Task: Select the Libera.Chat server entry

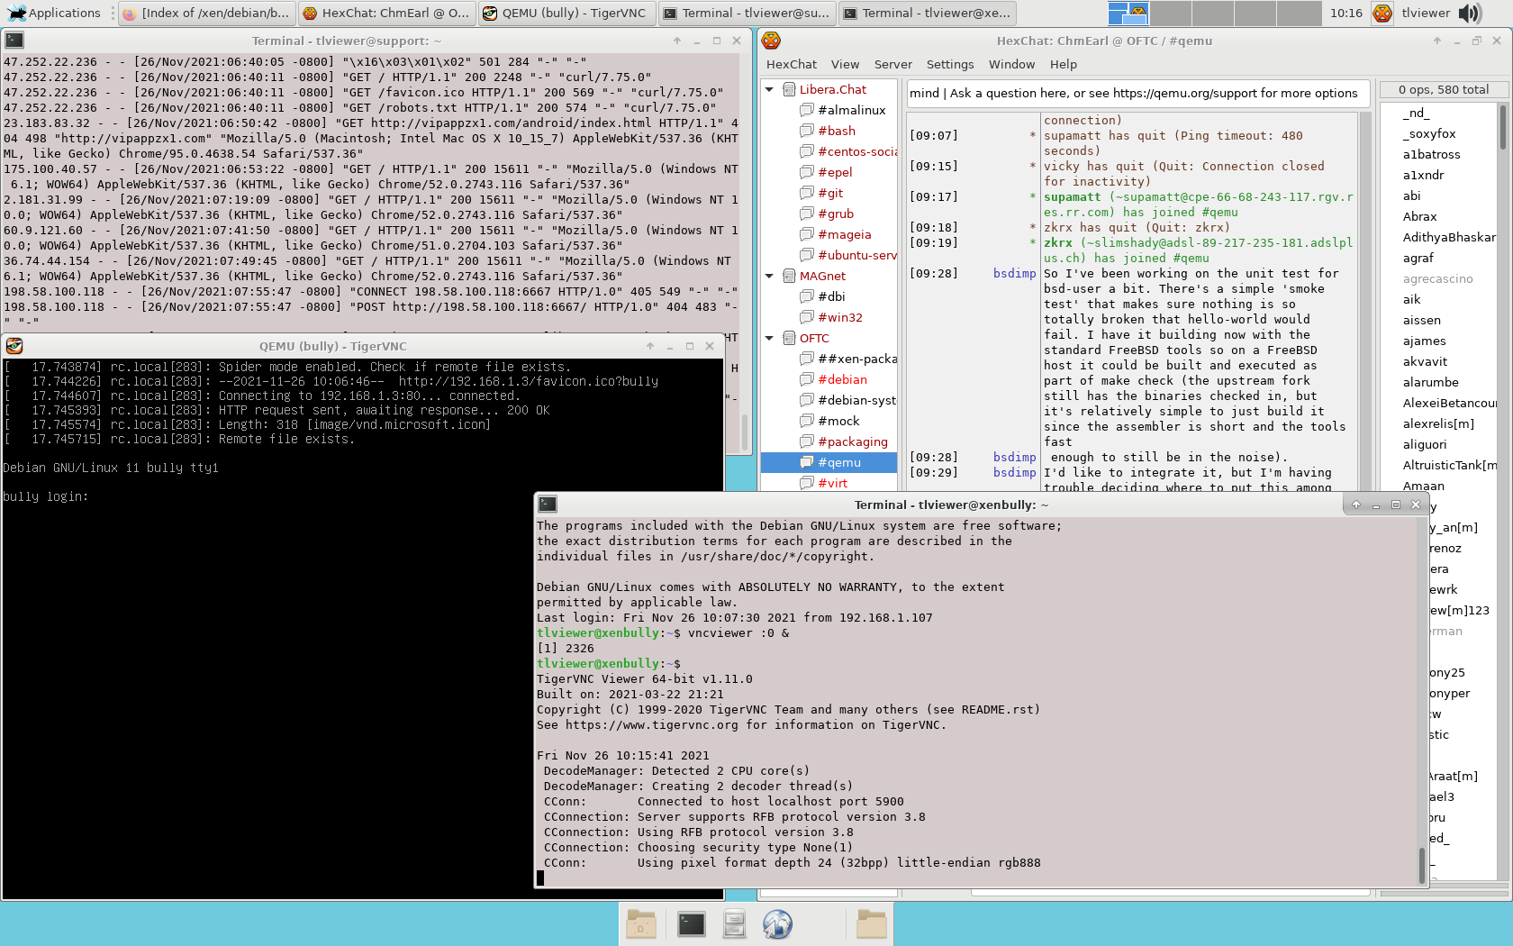Action: pos(832,89)
